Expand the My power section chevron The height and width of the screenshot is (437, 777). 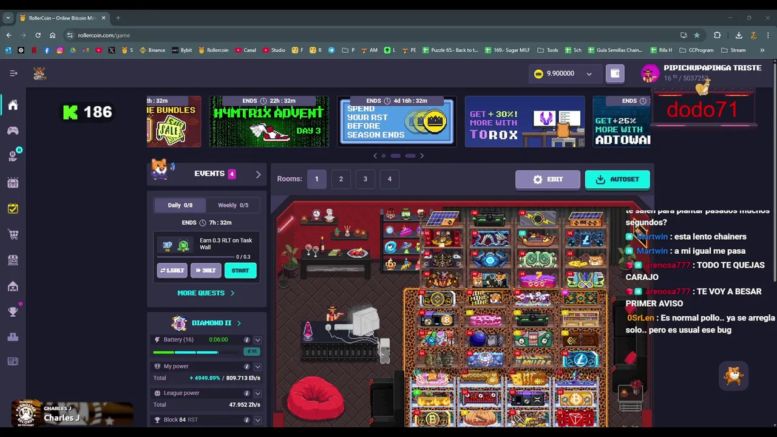pos(257,367)
